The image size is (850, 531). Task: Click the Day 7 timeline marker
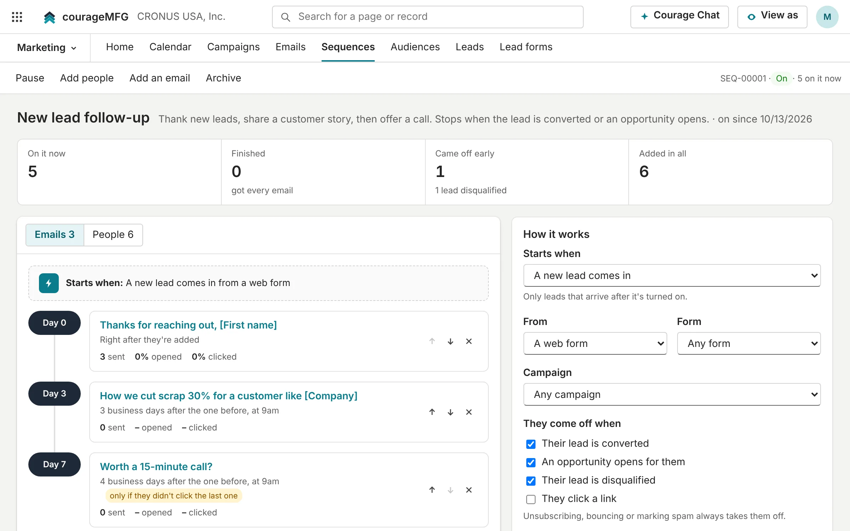[x=55, y=464]
